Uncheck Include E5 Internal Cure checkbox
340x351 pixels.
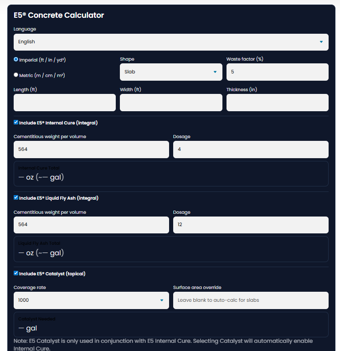[16, 122]
